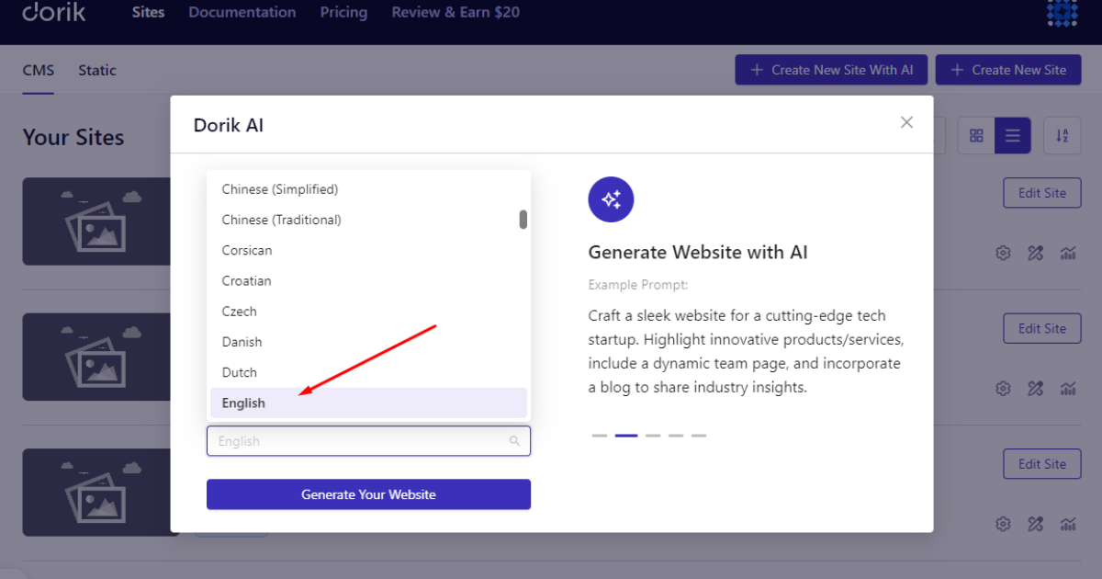The height and width of the screenshot is (579, 1102).
Task: Switch to the CMS tab
Action: click(x=39, y=70)
